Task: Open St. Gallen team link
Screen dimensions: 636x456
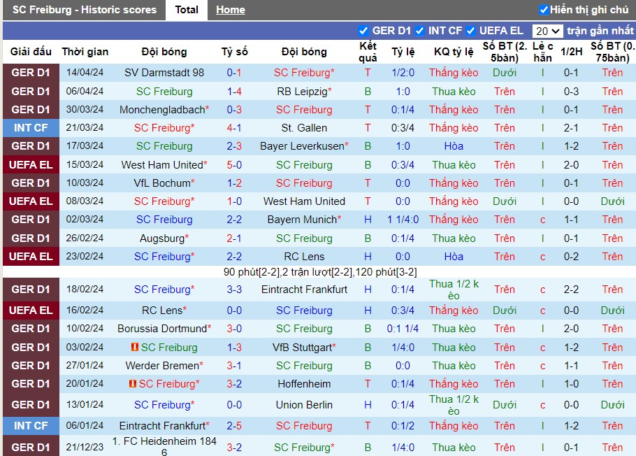Action: pyautogui.click(x=304, y=128)
